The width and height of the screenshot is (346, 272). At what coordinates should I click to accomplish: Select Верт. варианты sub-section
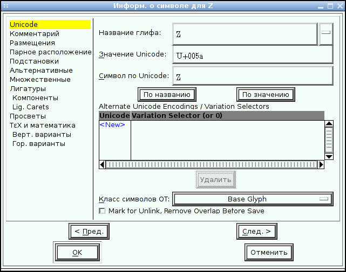[42, 135]
